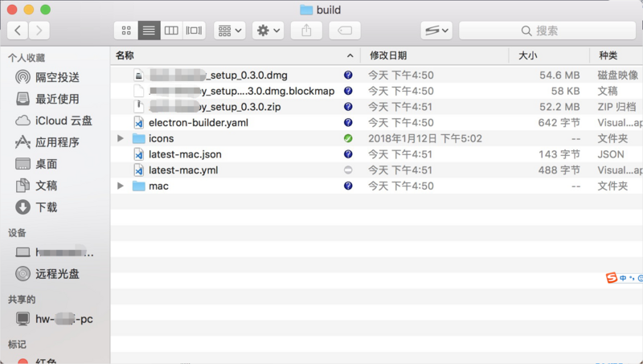Click green sync badge for icons folder
The width and height of the screenshot is (643, 364).
348,138
